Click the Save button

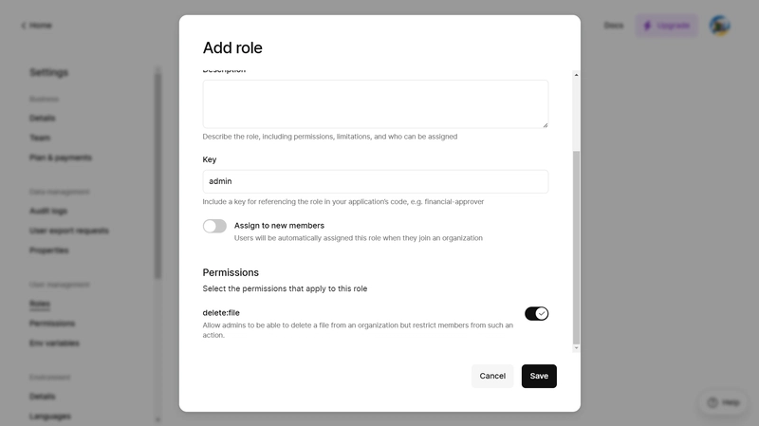tap(539, 376)
